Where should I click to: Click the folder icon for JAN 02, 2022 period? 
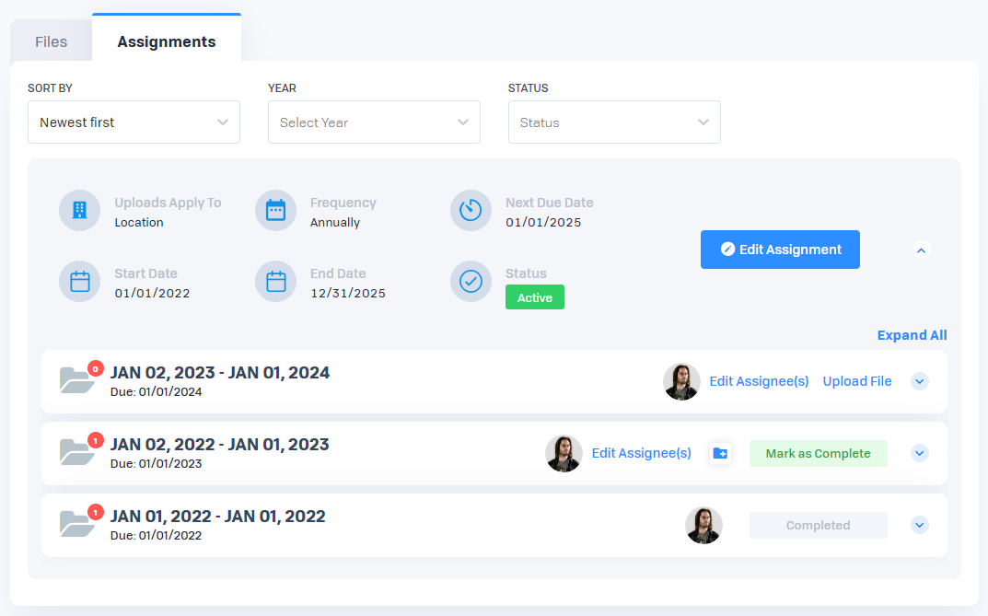click(77, 452)
